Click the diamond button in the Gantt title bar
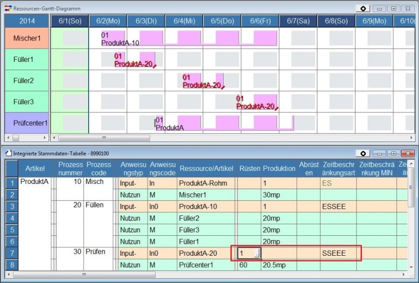Viewport: 419px width, 283px height. click(363, 8)
